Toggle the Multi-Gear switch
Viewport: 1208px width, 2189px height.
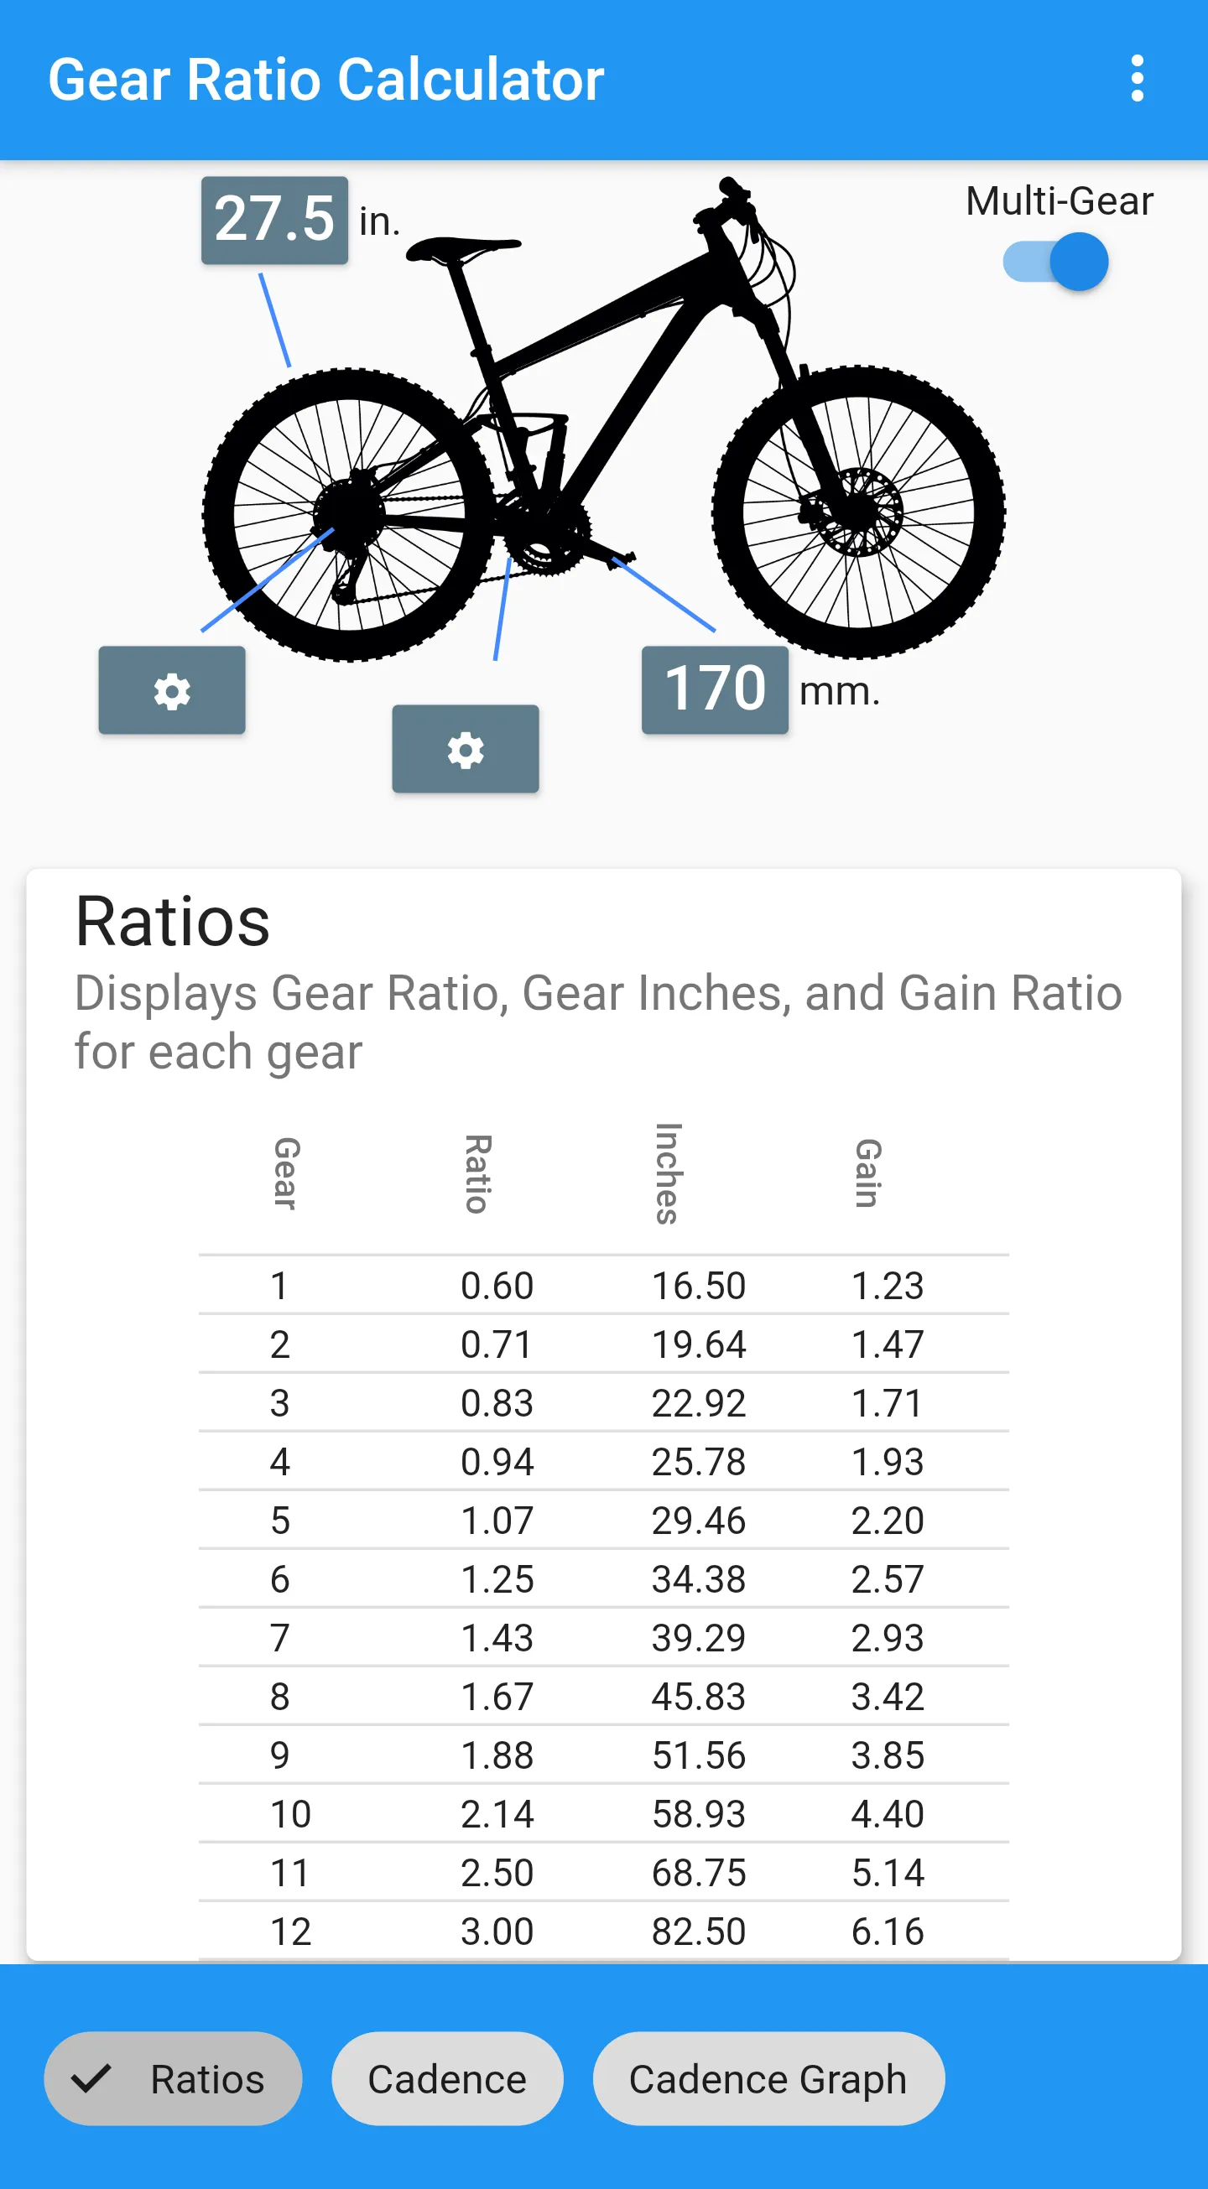(x=1056, y=262)
